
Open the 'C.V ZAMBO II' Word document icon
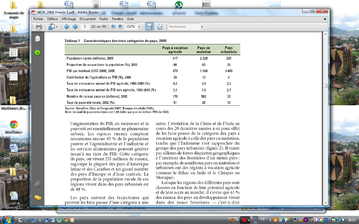tap(13, 150)
